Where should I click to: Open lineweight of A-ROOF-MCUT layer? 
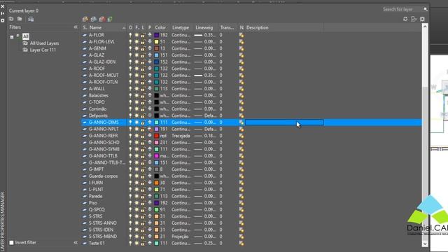(x=205, y=75)
